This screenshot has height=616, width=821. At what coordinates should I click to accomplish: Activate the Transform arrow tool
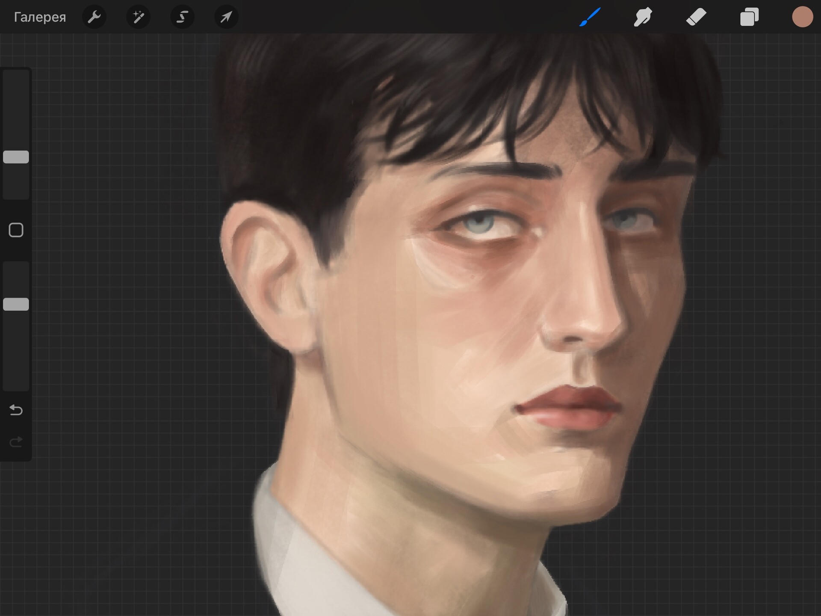click(226, 17)
